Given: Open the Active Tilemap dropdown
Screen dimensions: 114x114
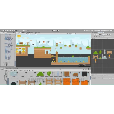Looking at the screenshot, I should [x=106, y=36].
